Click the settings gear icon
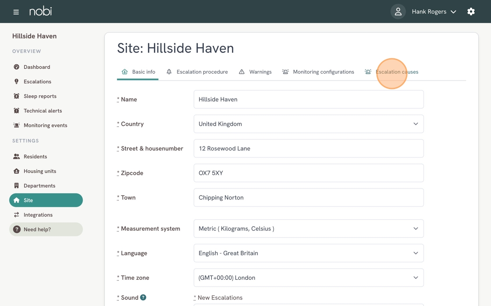This screenshot has height=306, width=491. pos(471,12)
